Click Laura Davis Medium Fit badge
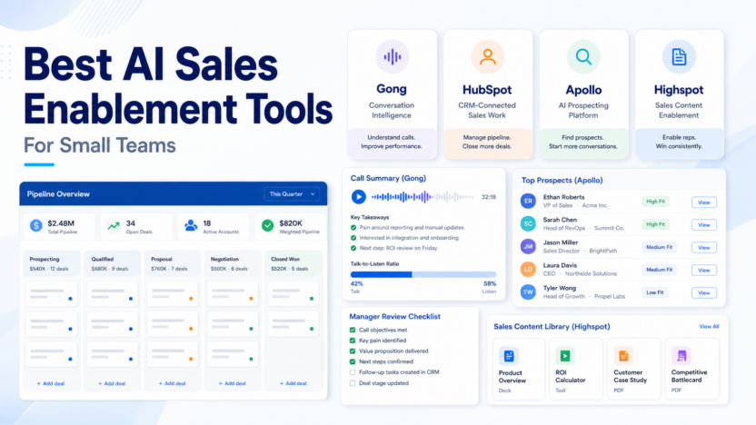 659,270
